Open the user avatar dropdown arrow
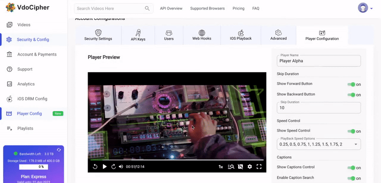 click(x=371, y=9)
